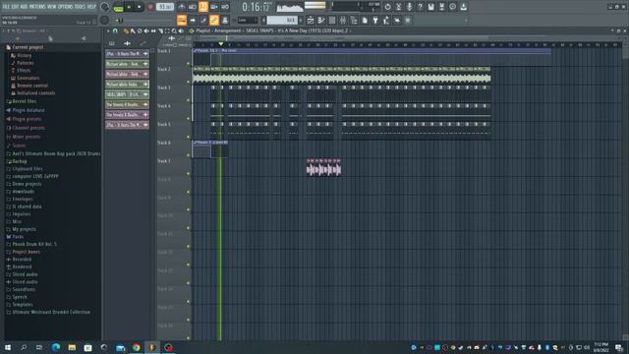
Task: Open the FILE menu
Action: click(6, 7)
